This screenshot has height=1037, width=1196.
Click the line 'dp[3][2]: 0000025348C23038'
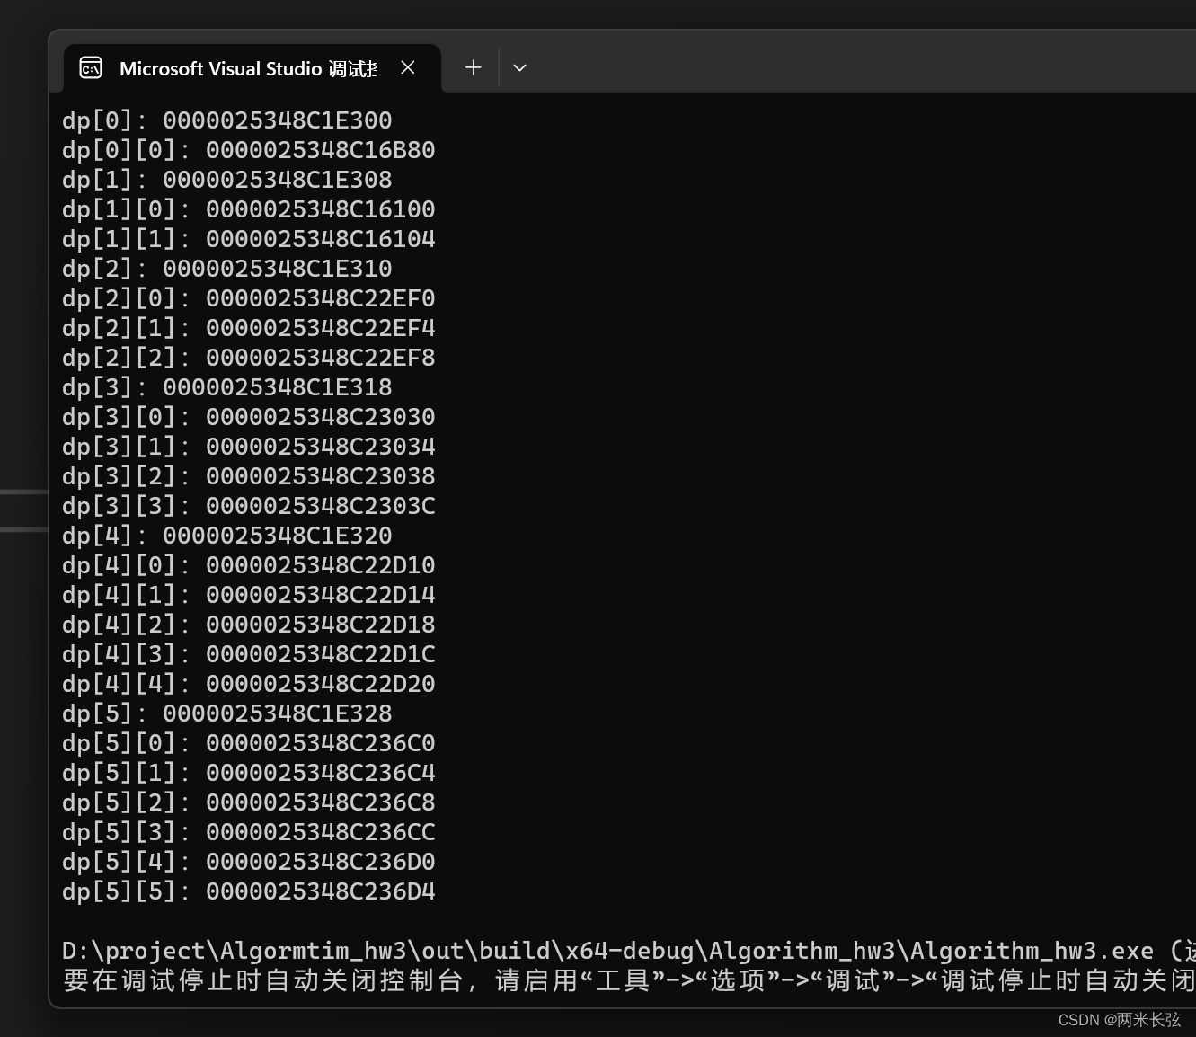click(249, 476)
